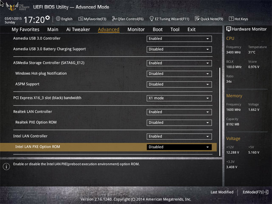
Task: Click the globe language icon
Action: point(58,19)
